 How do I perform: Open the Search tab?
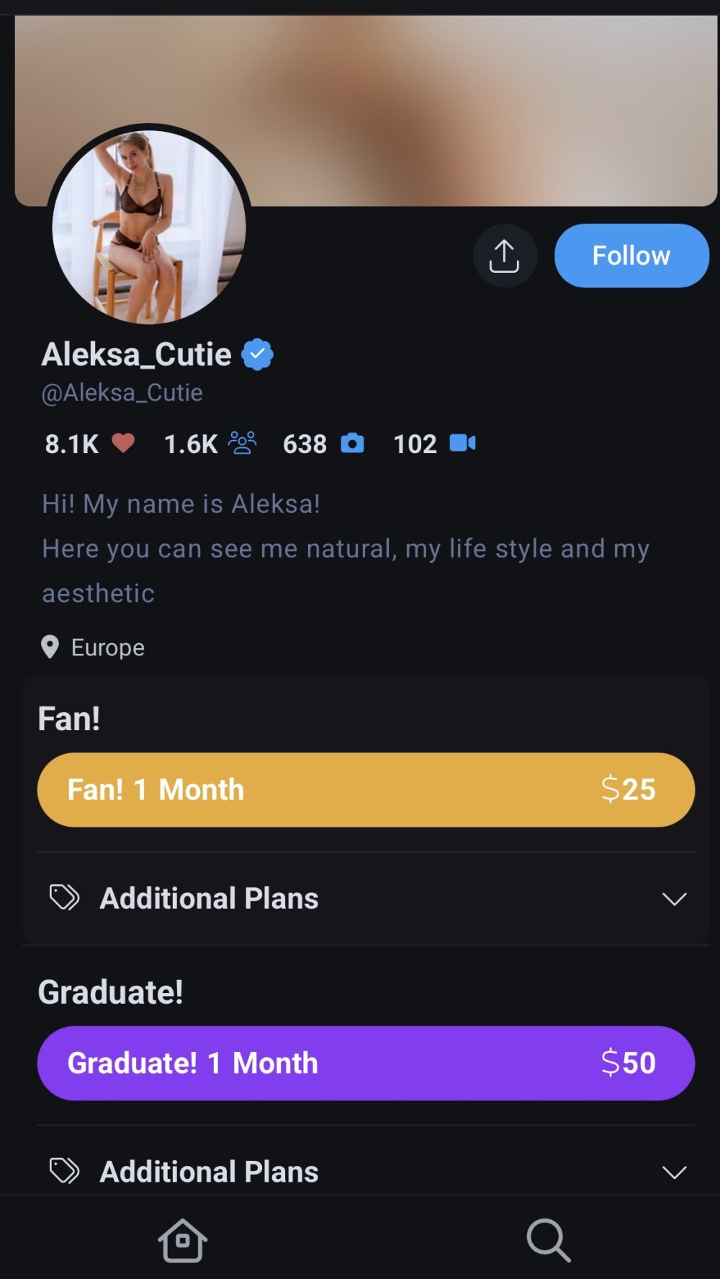548,1240
